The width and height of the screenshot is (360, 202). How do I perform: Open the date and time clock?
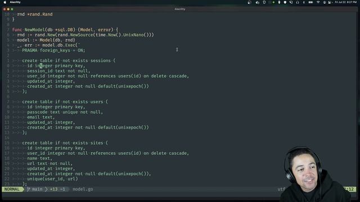coord(346,2)
